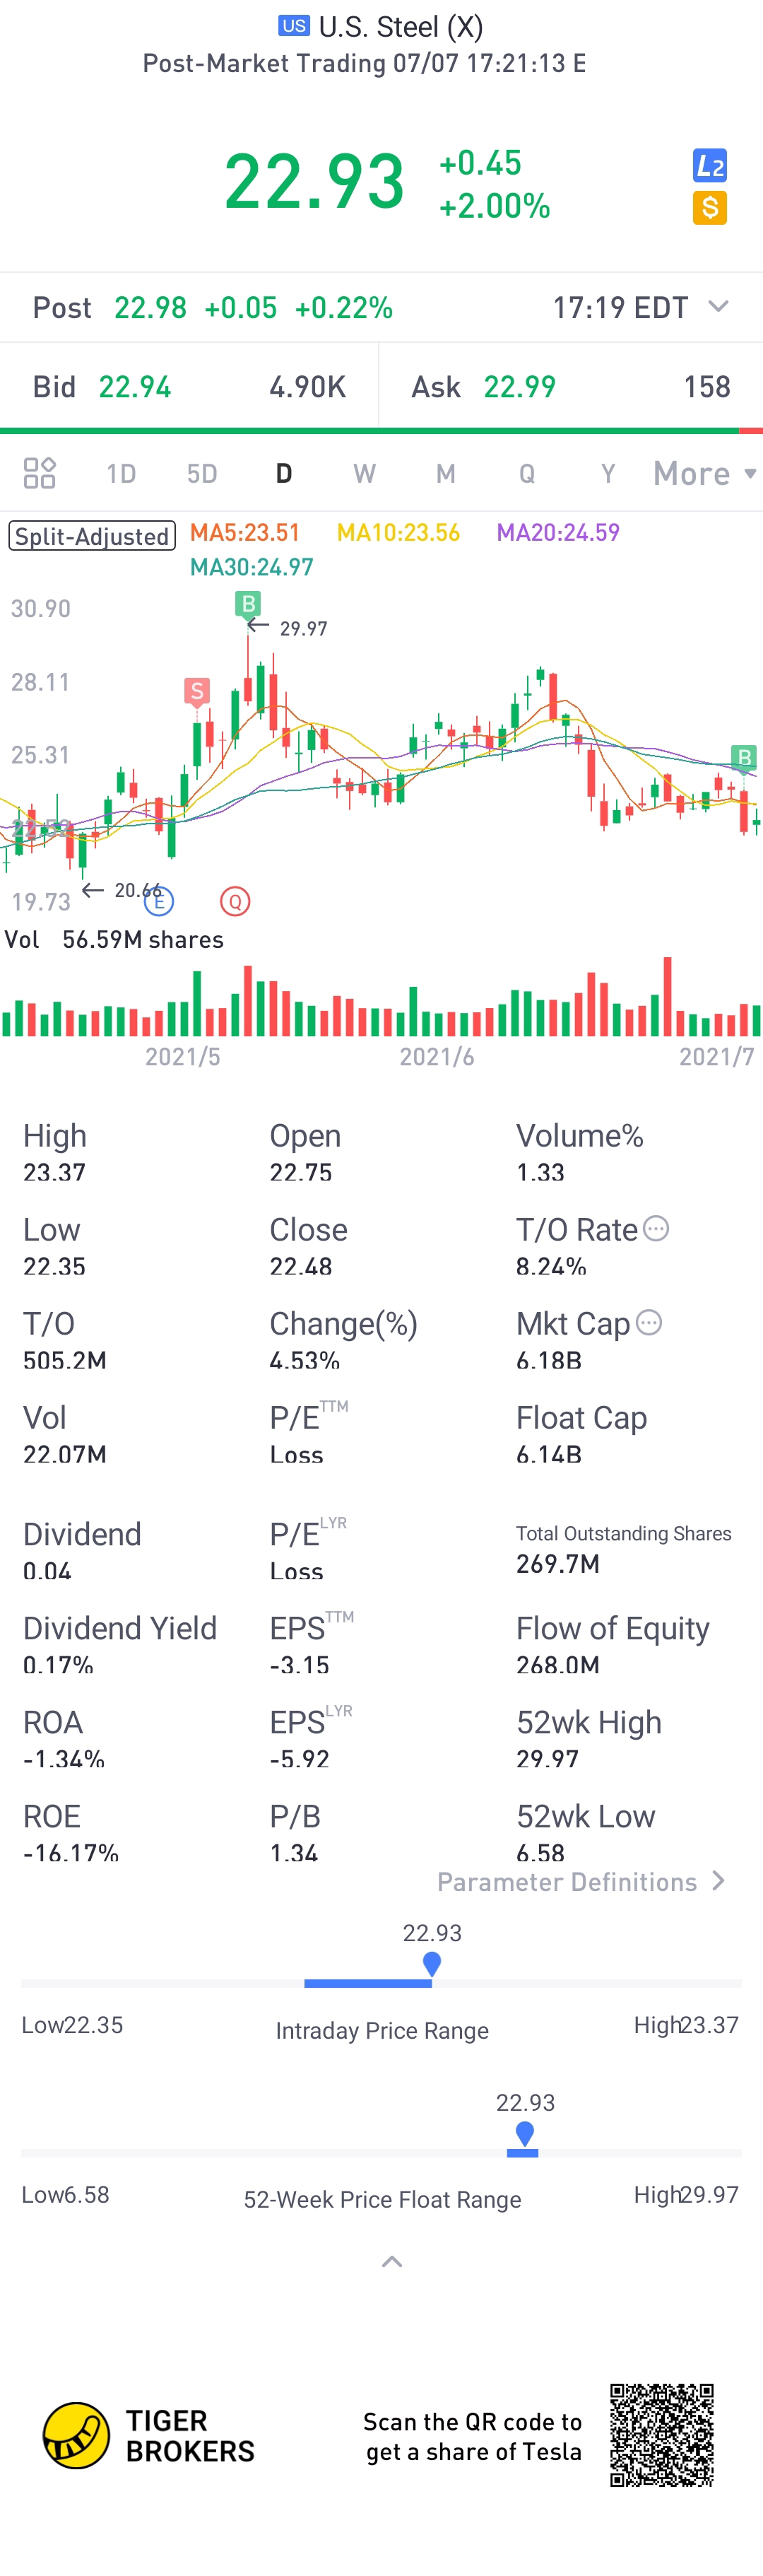Open the chart layout grid icon
The image size is (763, 2576).
coord(39,473)
